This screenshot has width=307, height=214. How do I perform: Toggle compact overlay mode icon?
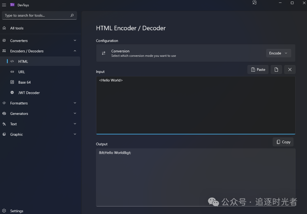coord(254,3)
